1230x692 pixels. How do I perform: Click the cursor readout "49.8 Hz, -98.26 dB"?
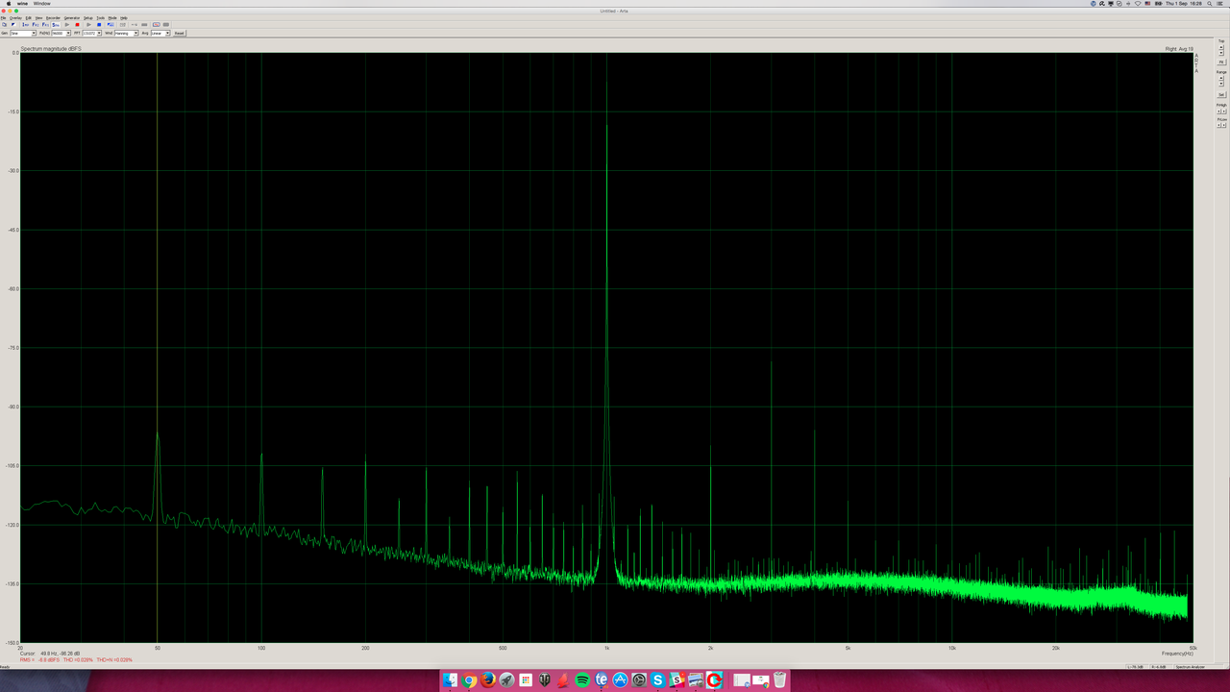point(60,654)
